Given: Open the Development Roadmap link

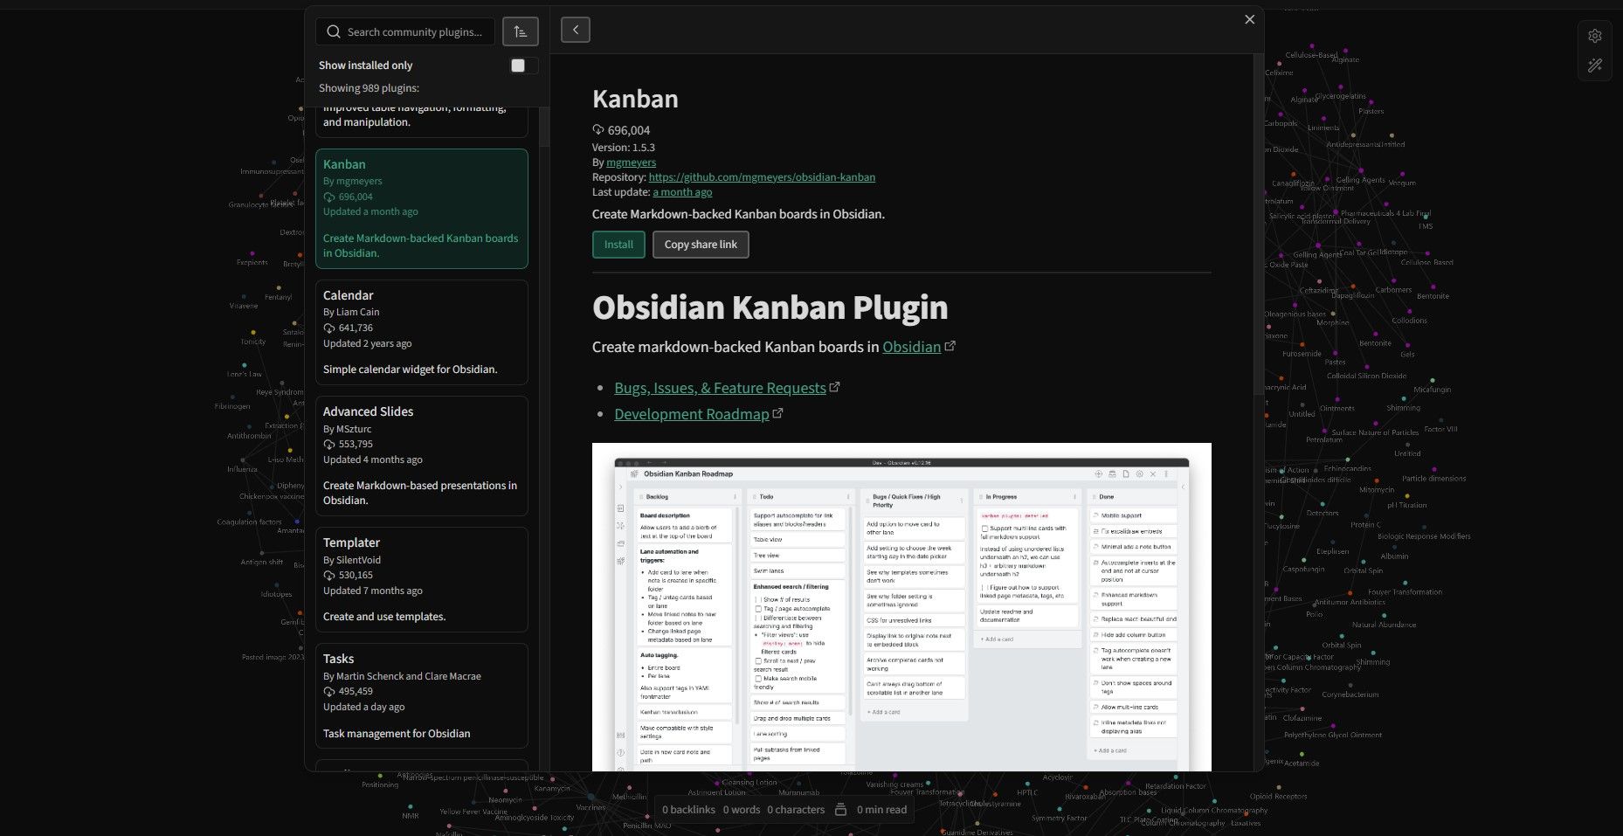Looking at the screenshot, I should pyautogui.click(x=691, y=413).
